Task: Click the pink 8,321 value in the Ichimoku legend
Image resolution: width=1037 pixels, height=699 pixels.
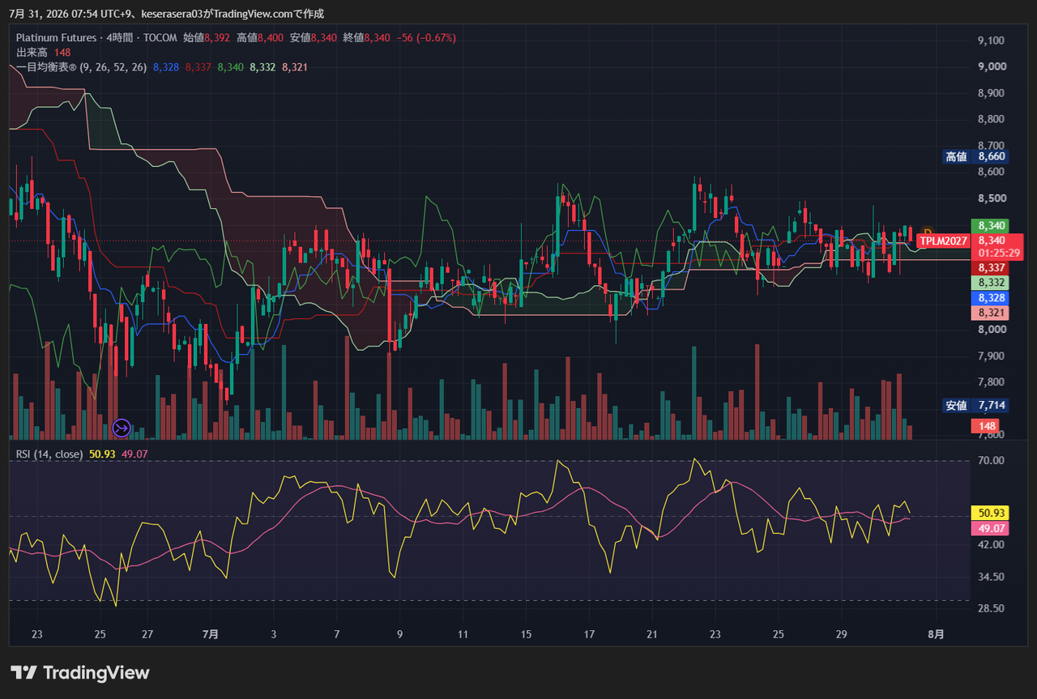Action: click(x=295, y=67)
